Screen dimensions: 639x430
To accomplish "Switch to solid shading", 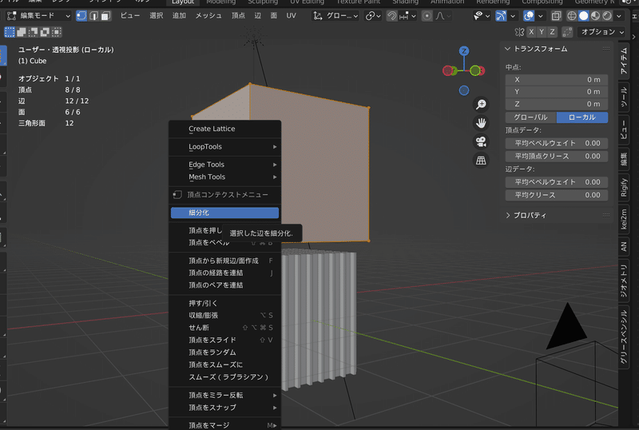I will pos(584,16).
